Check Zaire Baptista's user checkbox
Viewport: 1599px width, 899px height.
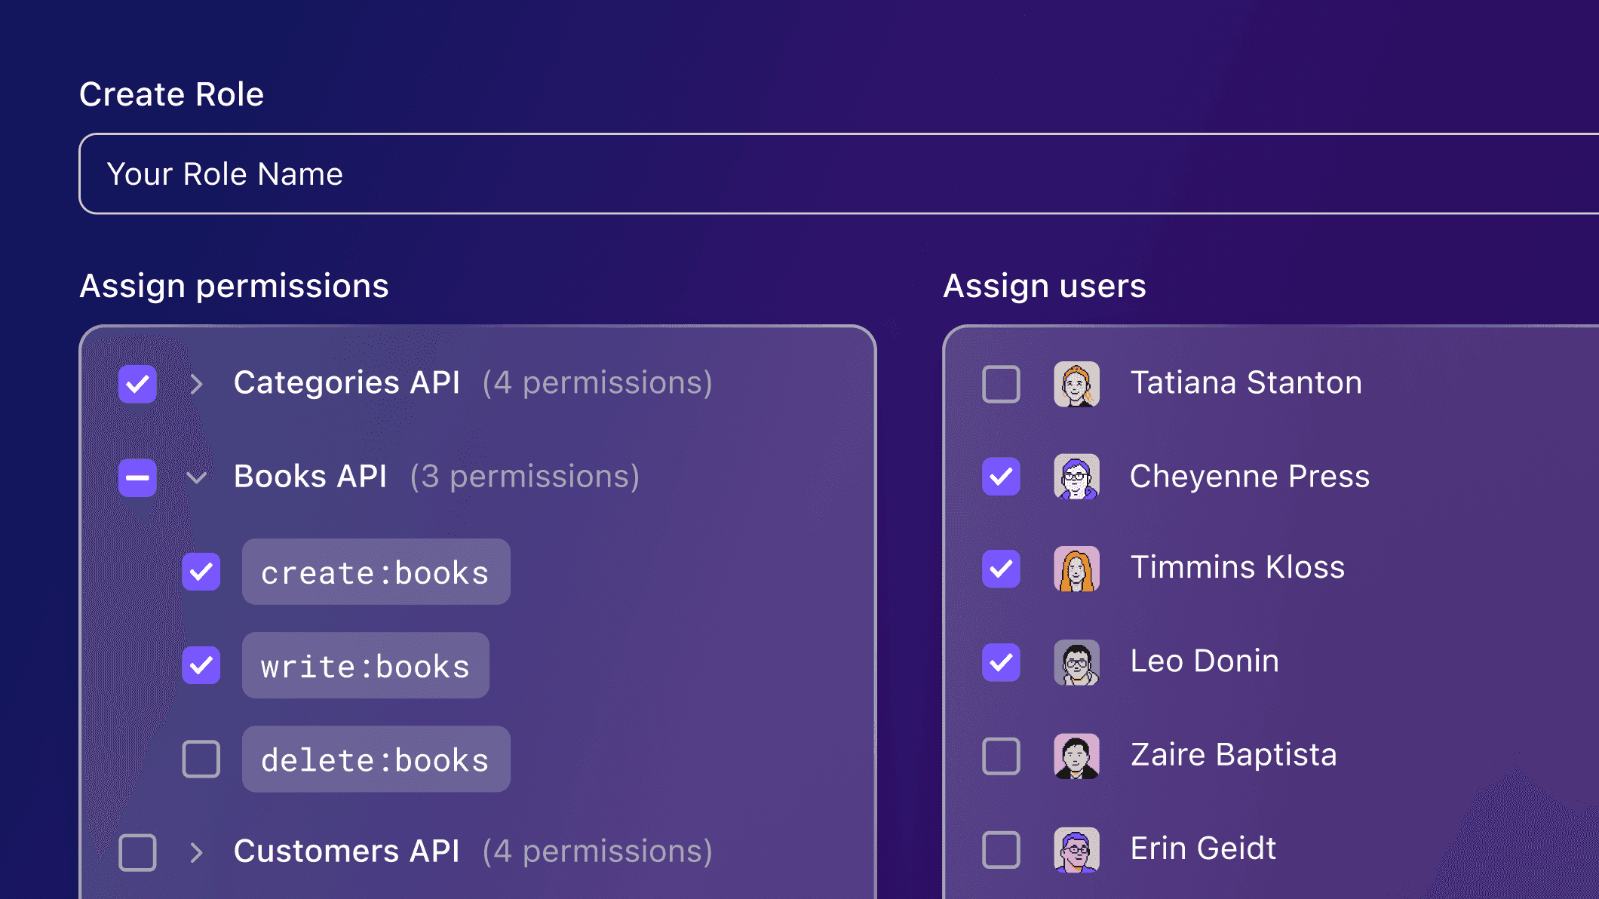1001,756
